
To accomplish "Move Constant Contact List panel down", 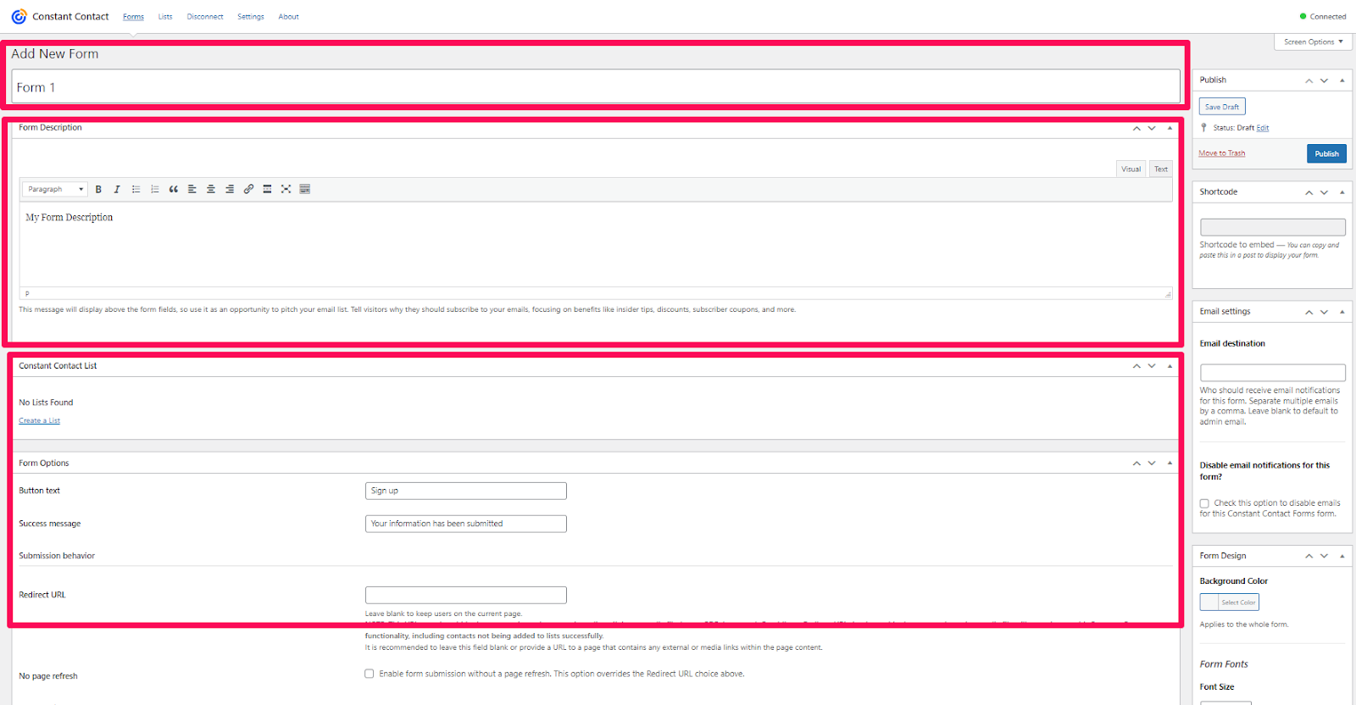I will click(1152, 366).
